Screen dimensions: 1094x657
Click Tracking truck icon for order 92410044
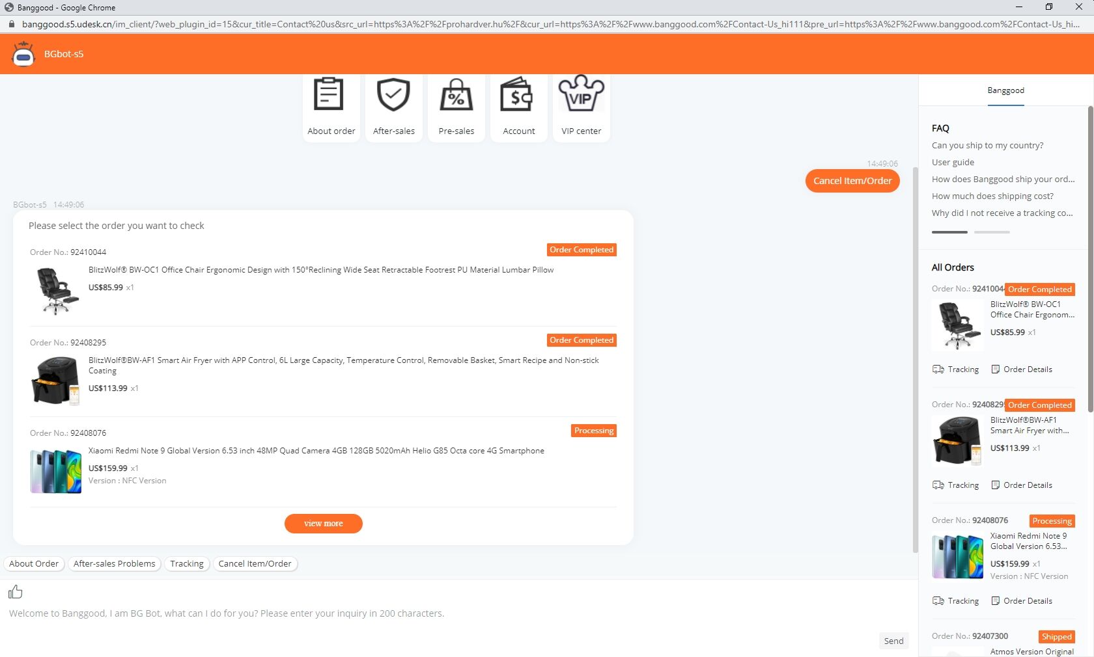938,369
